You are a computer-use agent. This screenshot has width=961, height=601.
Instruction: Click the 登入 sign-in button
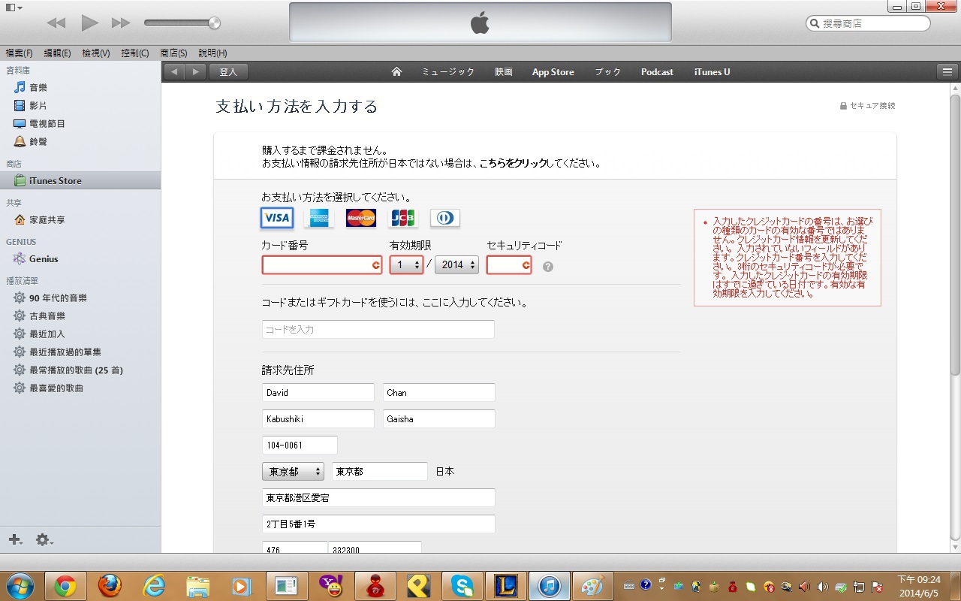click(x=228, y=72)
